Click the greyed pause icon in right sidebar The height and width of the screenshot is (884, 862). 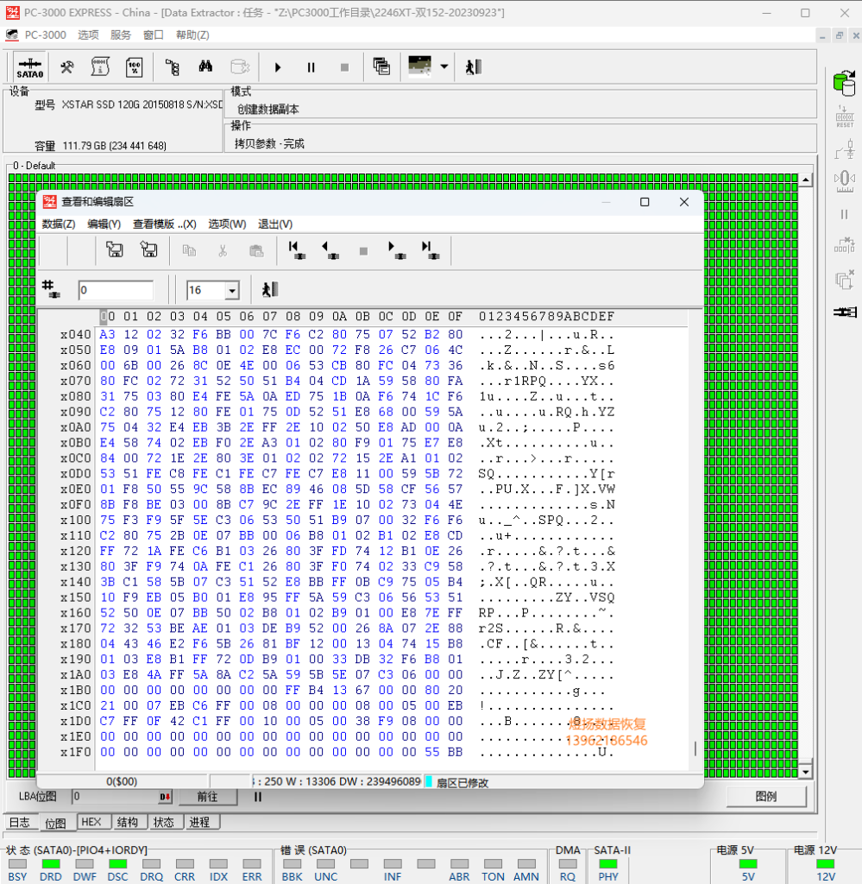[x=844, y=214]
